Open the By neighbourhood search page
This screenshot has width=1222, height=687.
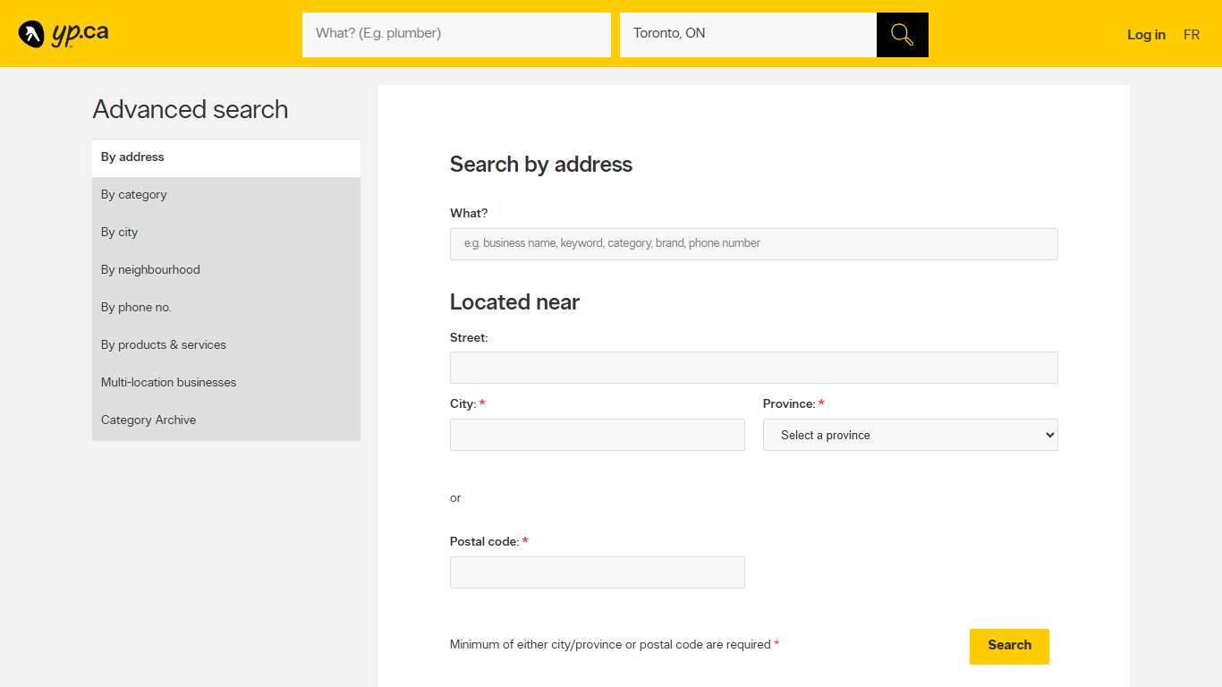pyautogui.click(x=150, y=269)
